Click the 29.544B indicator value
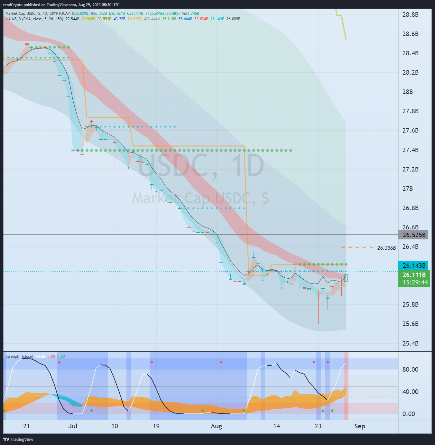This screenshot has height=445, width=435. 72,19
